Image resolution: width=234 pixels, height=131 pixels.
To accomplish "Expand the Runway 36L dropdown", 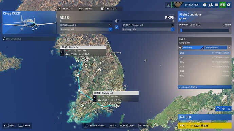I will [x=172, y=29].
